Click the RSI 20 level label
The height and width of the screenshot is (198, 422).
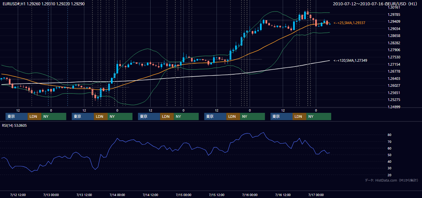(x=390, y=175)
